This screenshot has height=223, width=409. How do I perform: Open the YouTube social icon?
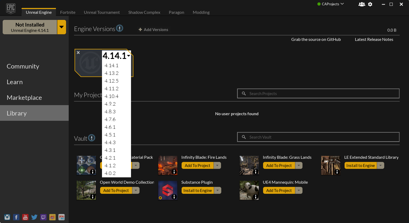pyautogui.click(x=25, y=217)
